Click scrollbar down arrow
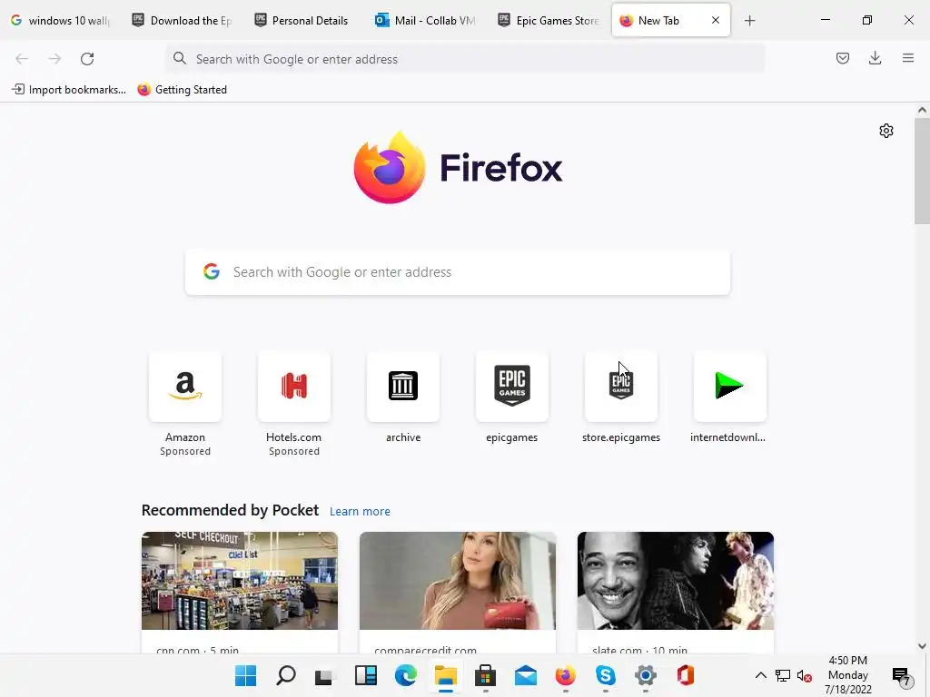Screen dimensions: 930x697 (922, 646)
